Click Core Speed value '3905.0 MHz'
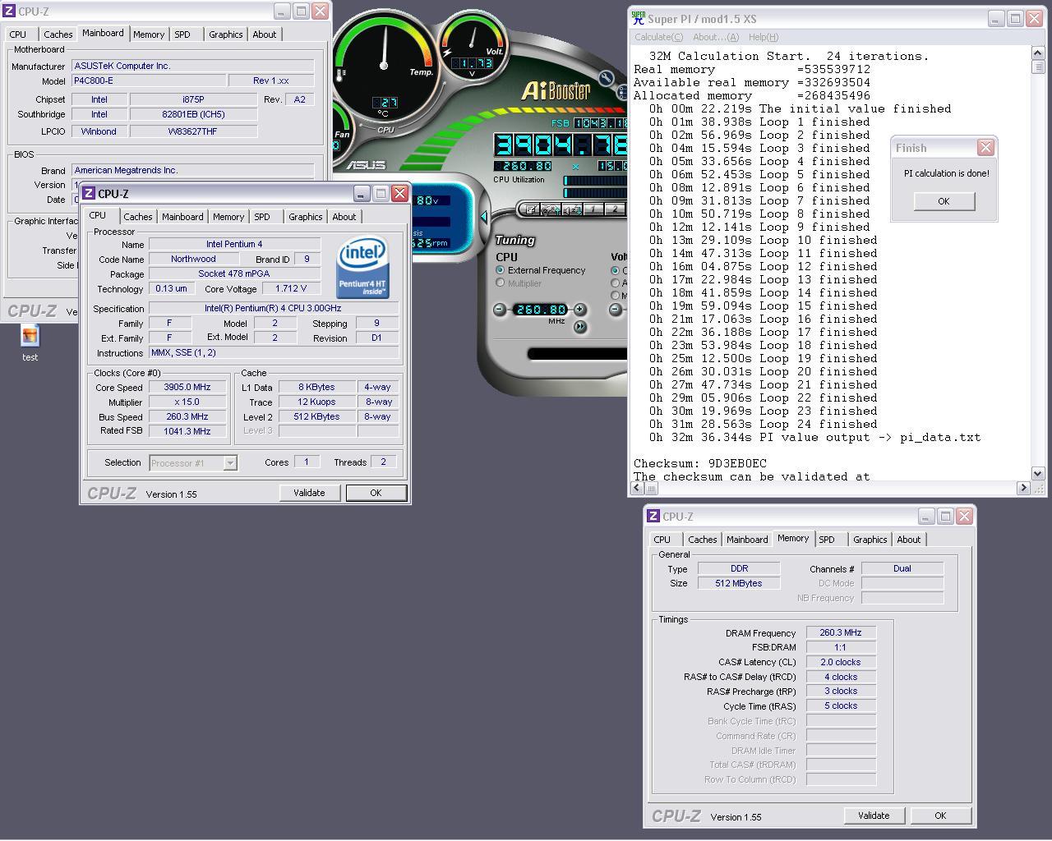This screenshot has width=1052, height=841. click(187, 387)
